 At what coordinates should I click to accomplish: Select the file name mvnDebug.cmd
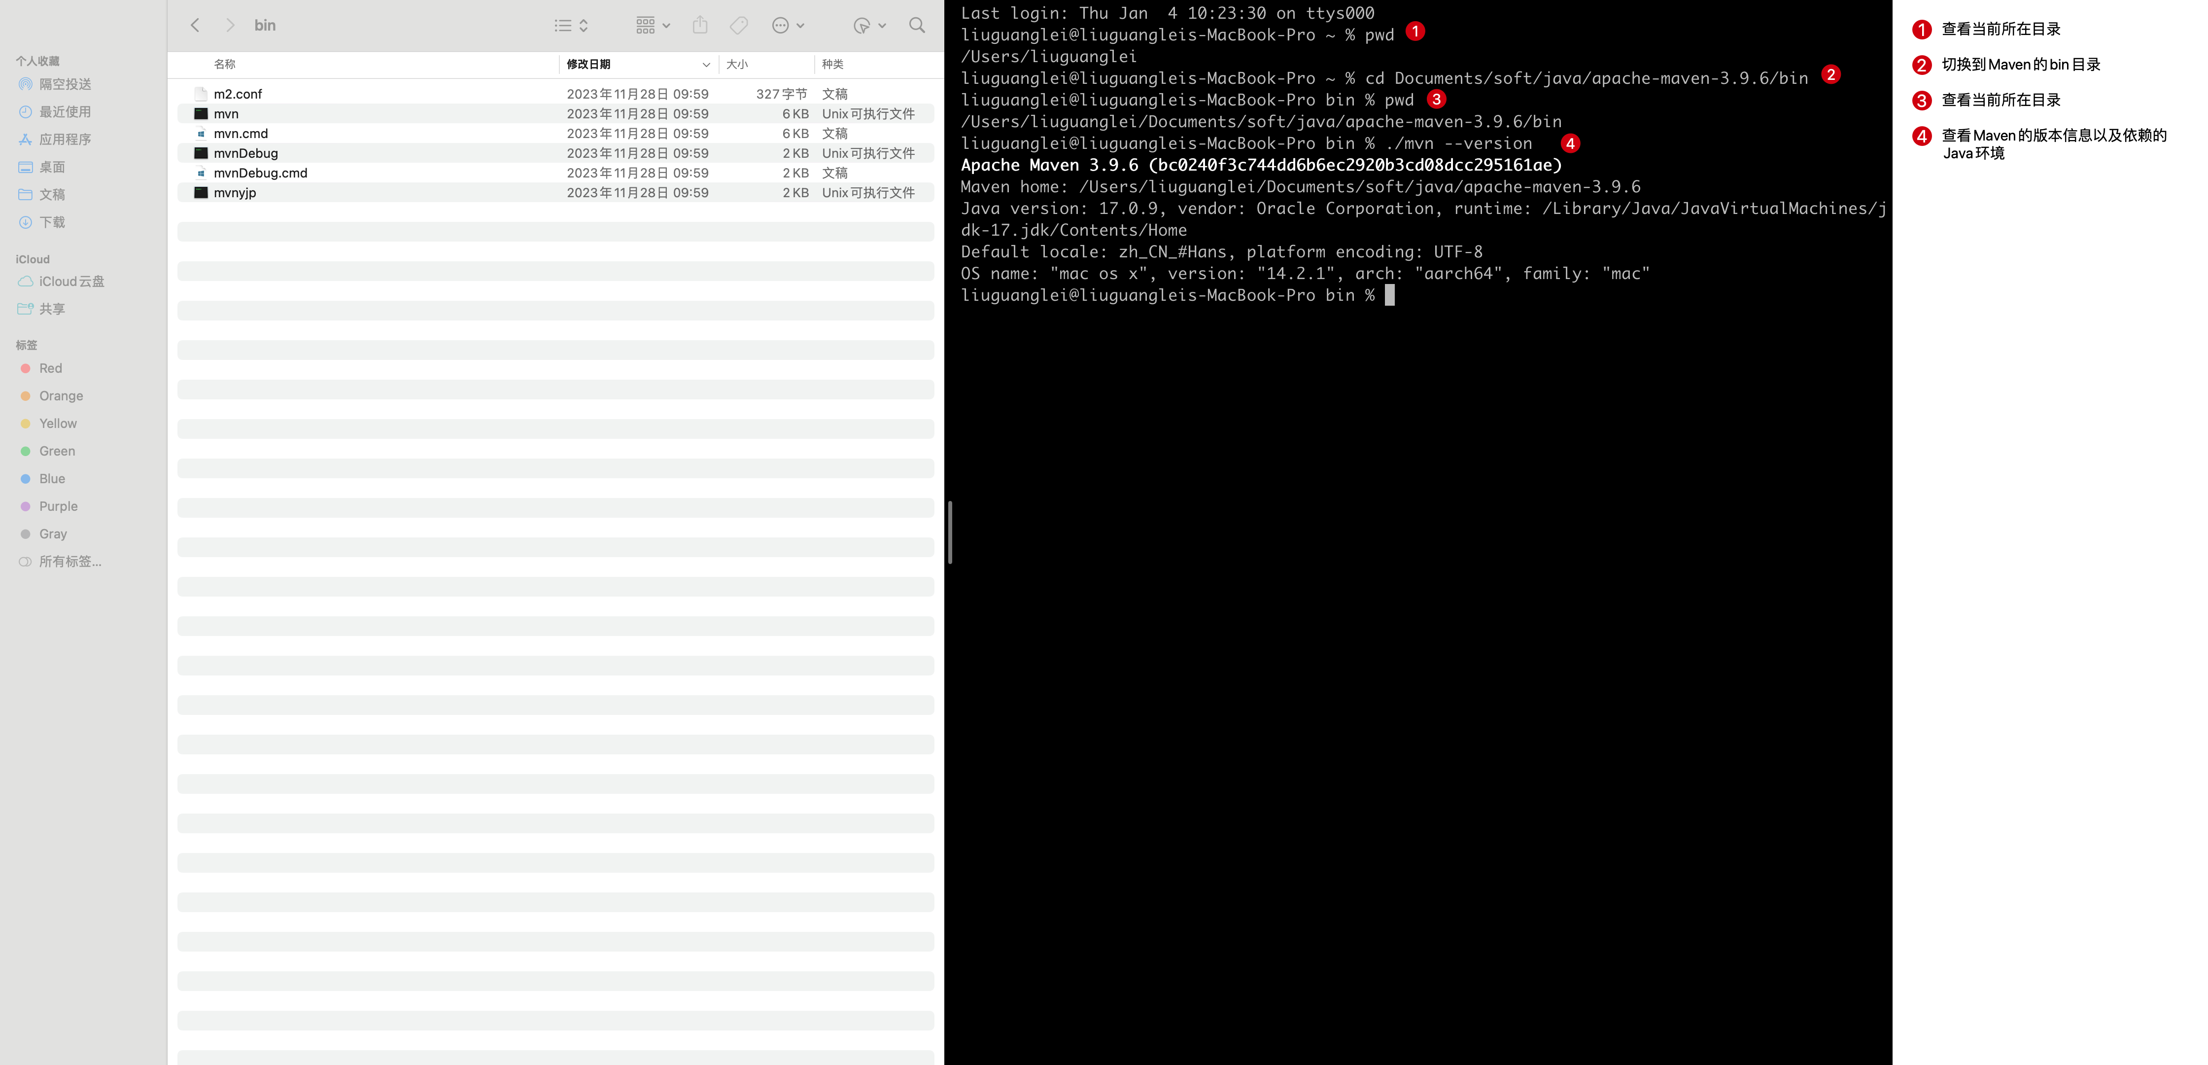click(261, 173)
